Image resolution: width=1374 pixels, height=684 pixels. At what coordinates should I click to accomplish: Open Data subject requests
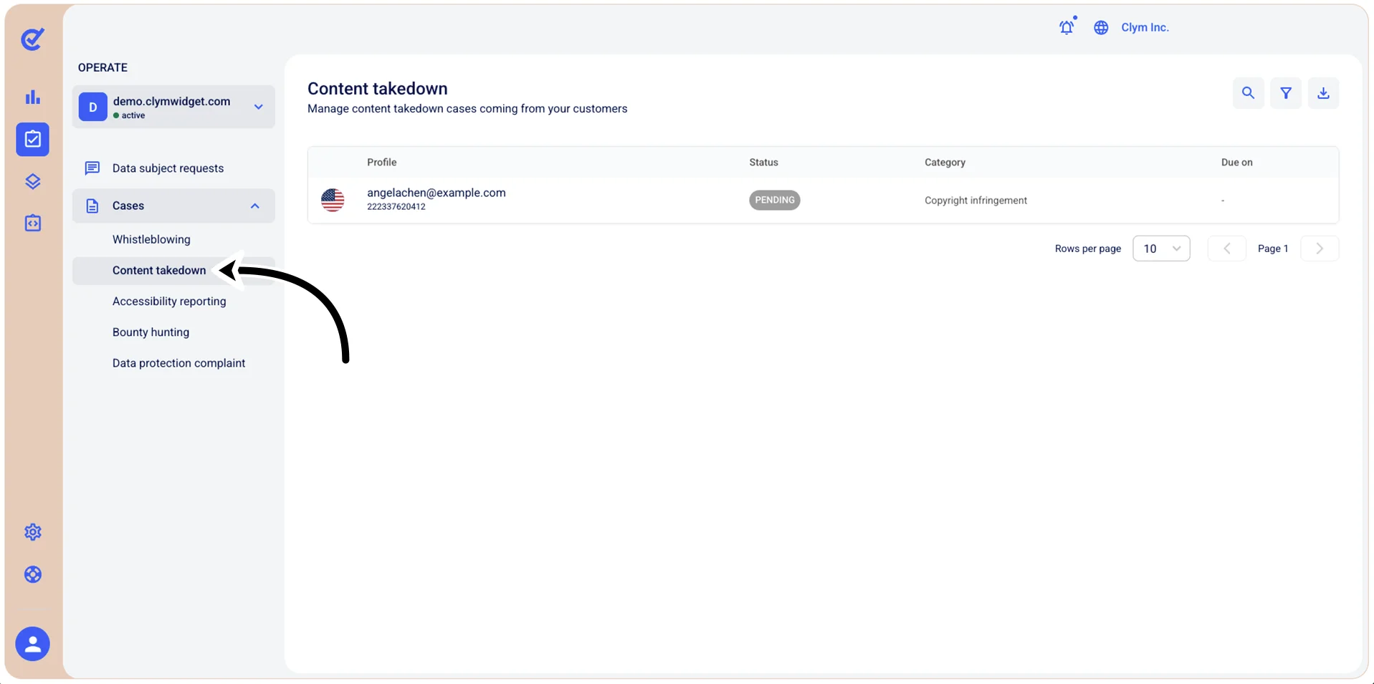[168, 168]
